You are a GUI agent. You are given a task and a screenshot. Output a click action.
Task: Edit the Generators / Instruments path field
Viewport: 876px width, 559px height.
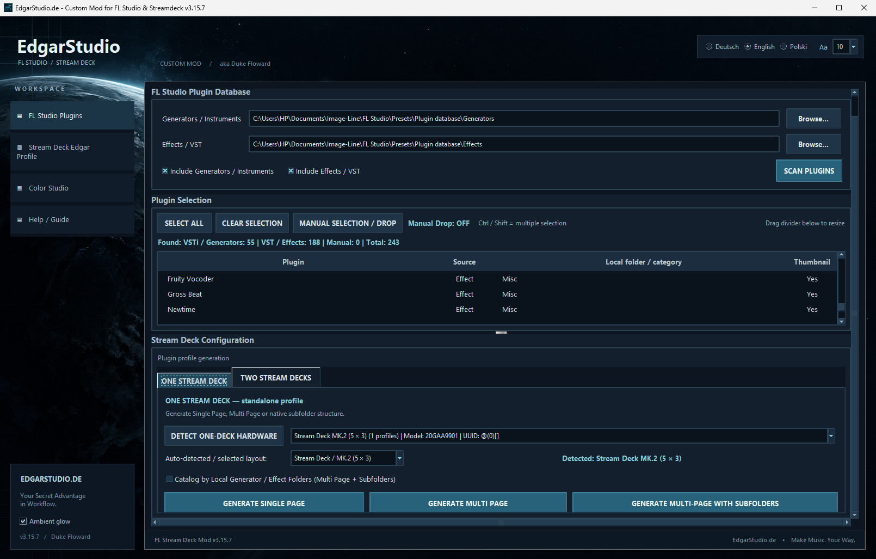click(x=514, y=119)
